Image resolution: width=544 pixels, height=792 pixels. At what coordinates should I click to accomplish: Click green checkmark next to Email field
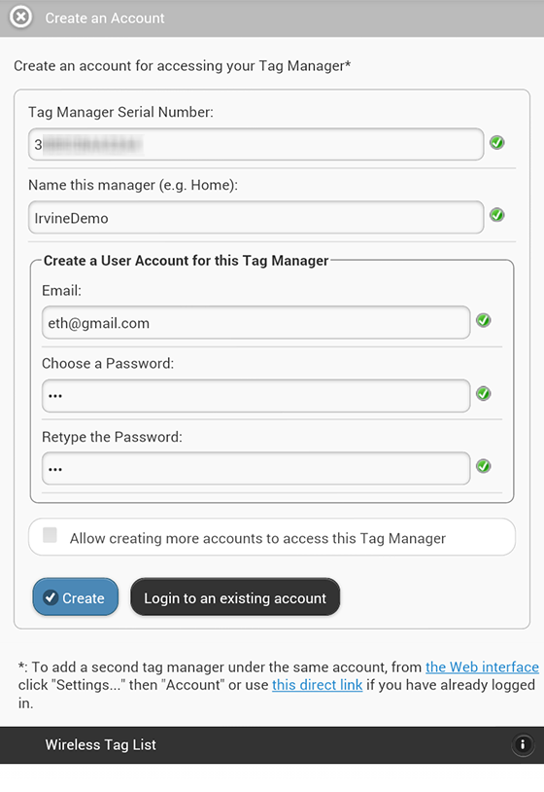484,320
